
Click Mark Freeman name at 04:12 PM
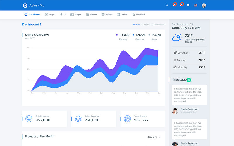pos(189,109)
